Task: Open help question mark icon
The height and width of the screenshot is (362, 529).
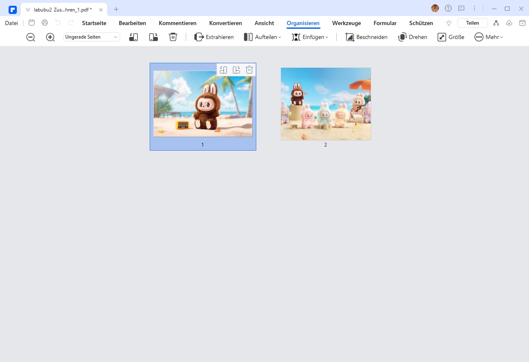Action: [448, 8]
